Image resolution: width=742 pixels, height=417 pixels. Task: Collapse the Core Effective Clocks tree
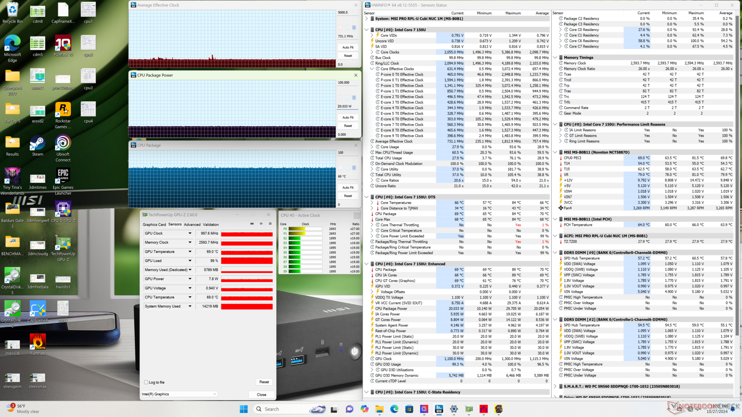pyautogui.click(x=372, y=69)
